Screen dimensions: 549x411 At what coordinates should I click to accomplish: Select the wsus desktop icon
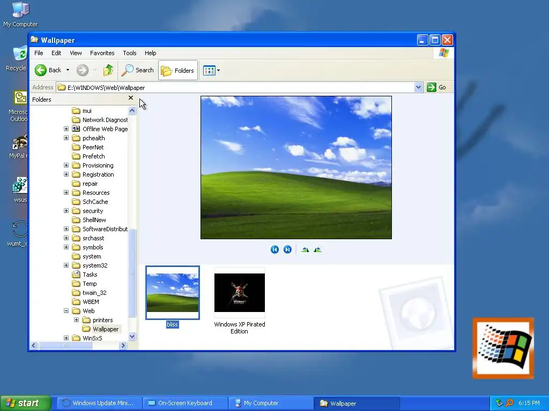pos(20,191)
